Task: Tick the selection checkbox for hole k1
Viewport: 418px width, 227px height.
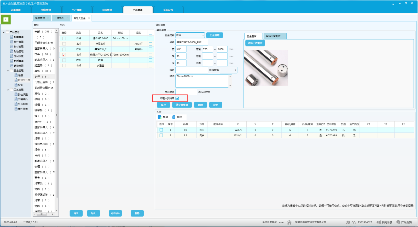Action: pos(161,130)
